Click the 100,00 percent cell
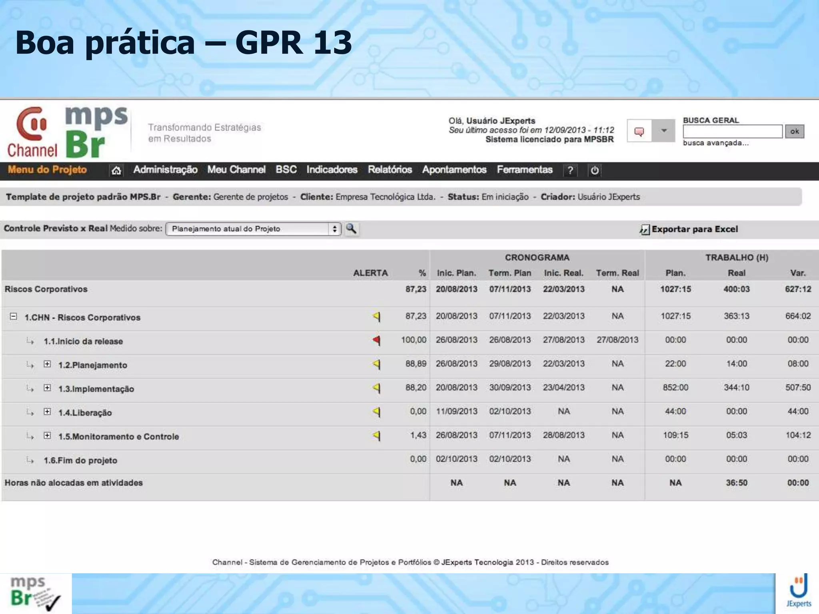The height and width of the screenshot is (614, 819). (414, 340)
